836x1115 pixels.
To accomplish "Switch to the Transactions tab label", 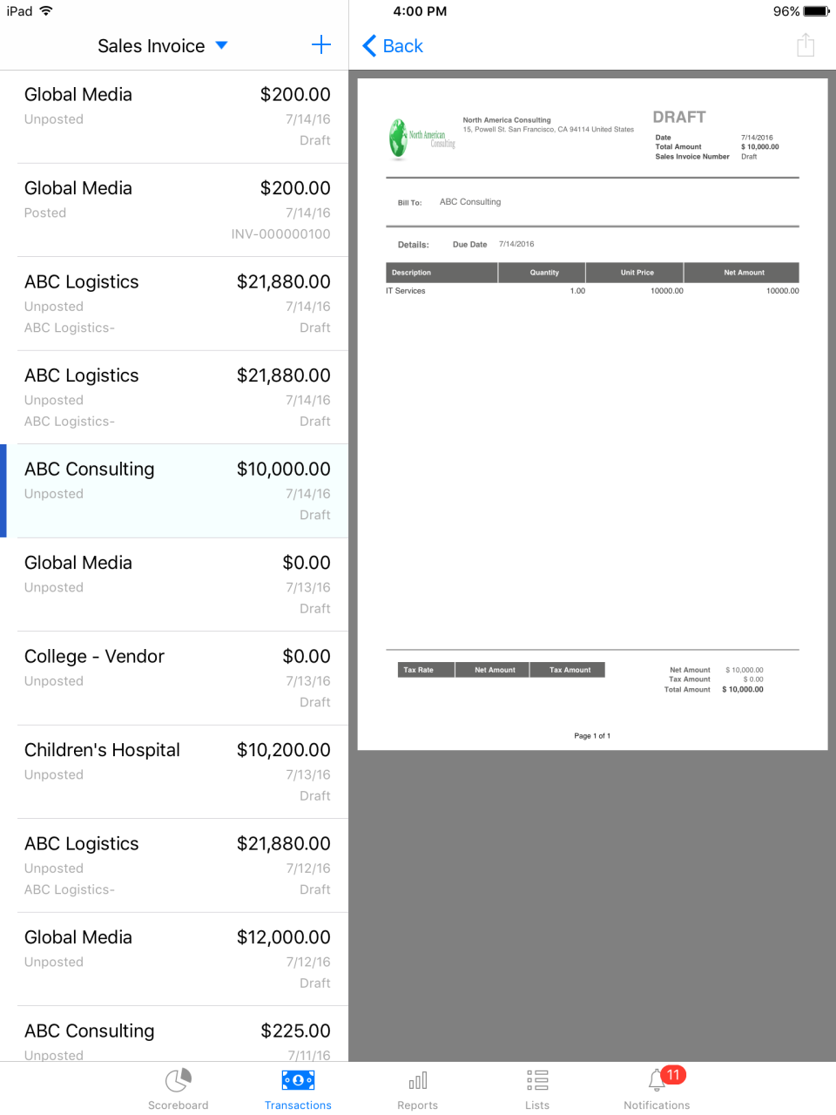I will (x=298, y=1105).
